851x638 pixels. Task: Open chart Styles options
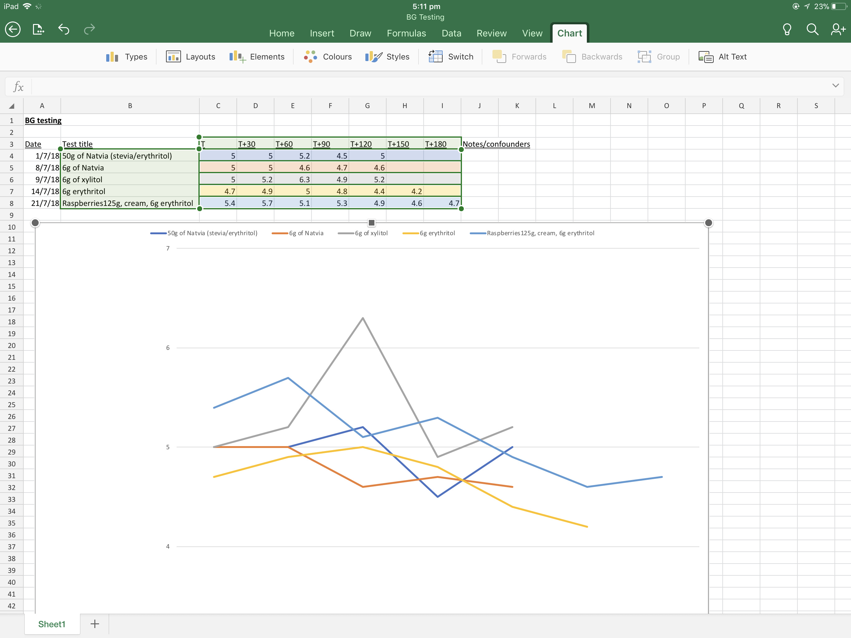point(387,57)
